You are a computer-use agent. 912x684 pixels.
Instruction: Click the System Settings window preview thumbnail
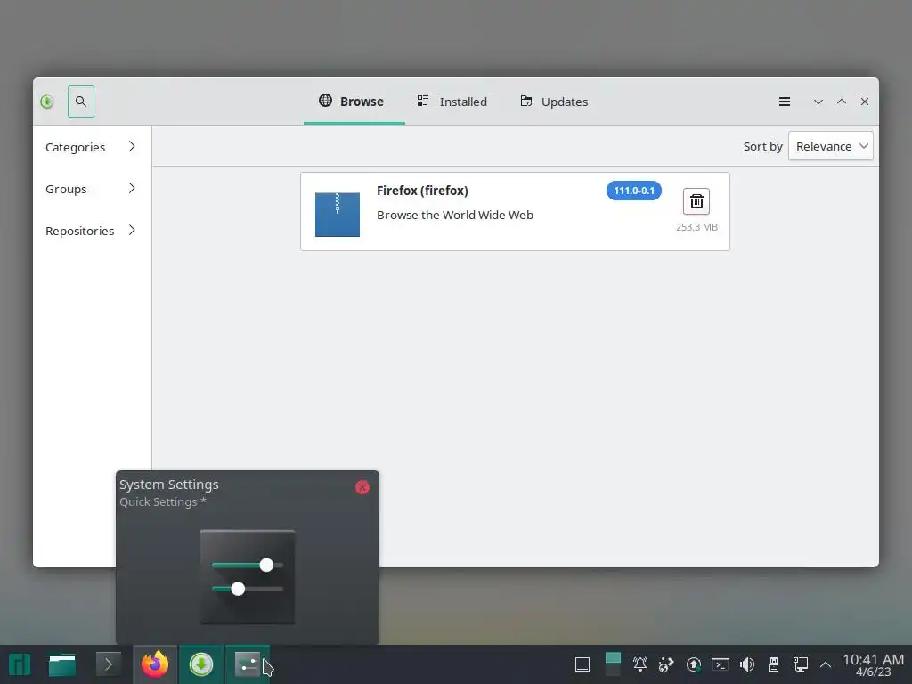tap(248, 577)
